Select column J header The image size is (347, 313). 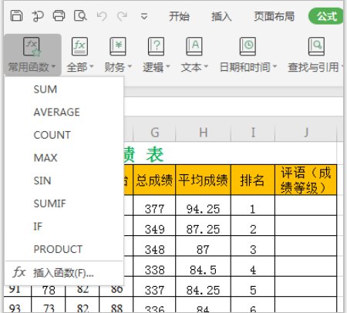tap(306, 133)
